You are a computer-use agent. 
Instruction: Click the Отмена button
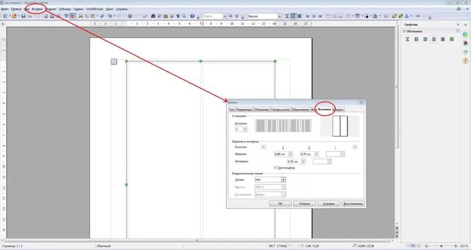[304, 203]
